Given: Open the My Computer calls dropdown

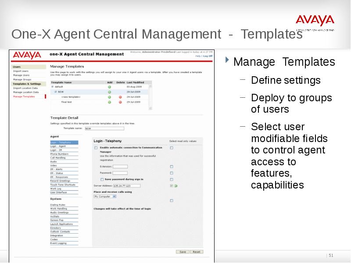Looking at the screenshot, I should click(x=105, y=197).
